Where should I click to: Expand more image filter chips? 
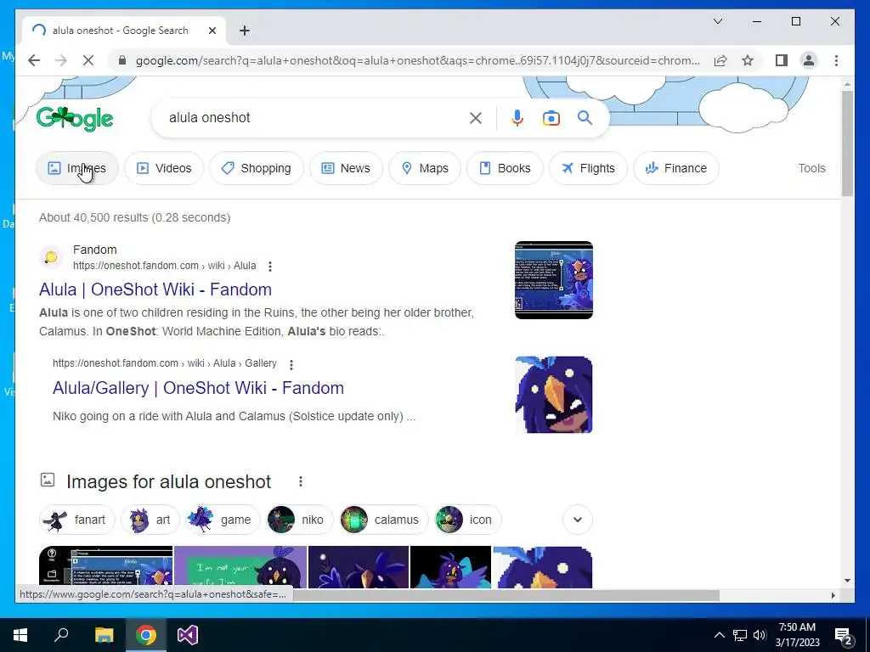point(578,520)
